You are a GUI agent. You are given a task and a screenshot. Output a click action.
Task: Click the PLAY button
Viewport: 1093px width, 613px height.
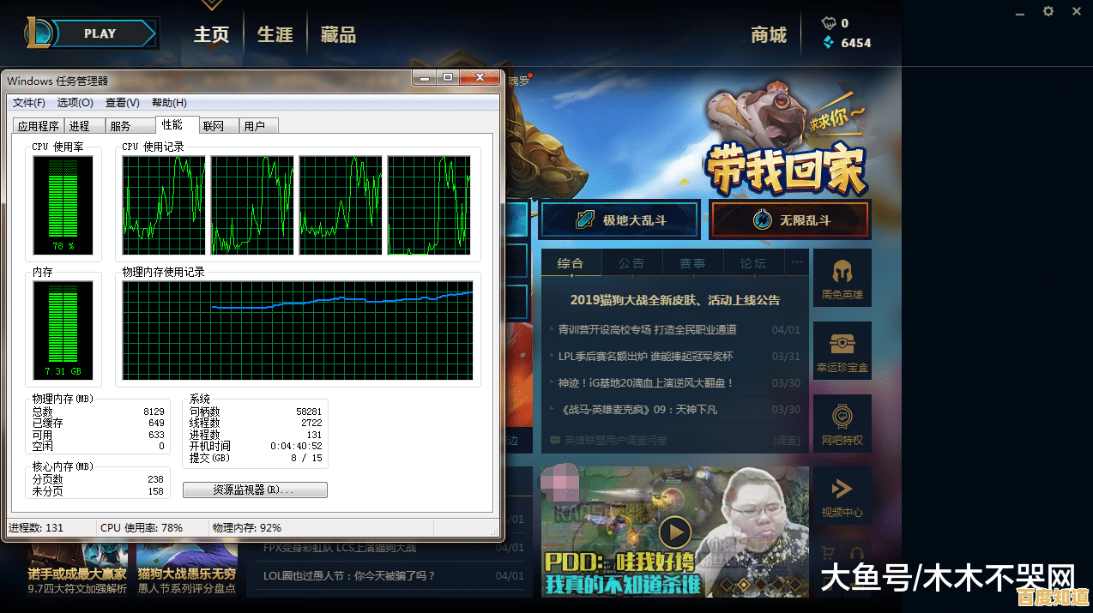pyautogui.click(x=99, y=33)
